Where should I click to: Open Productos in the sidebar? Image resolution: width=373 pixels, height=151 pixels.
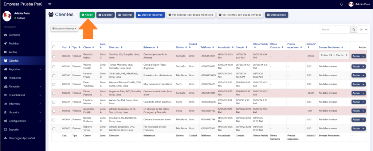tap(23, 78)
